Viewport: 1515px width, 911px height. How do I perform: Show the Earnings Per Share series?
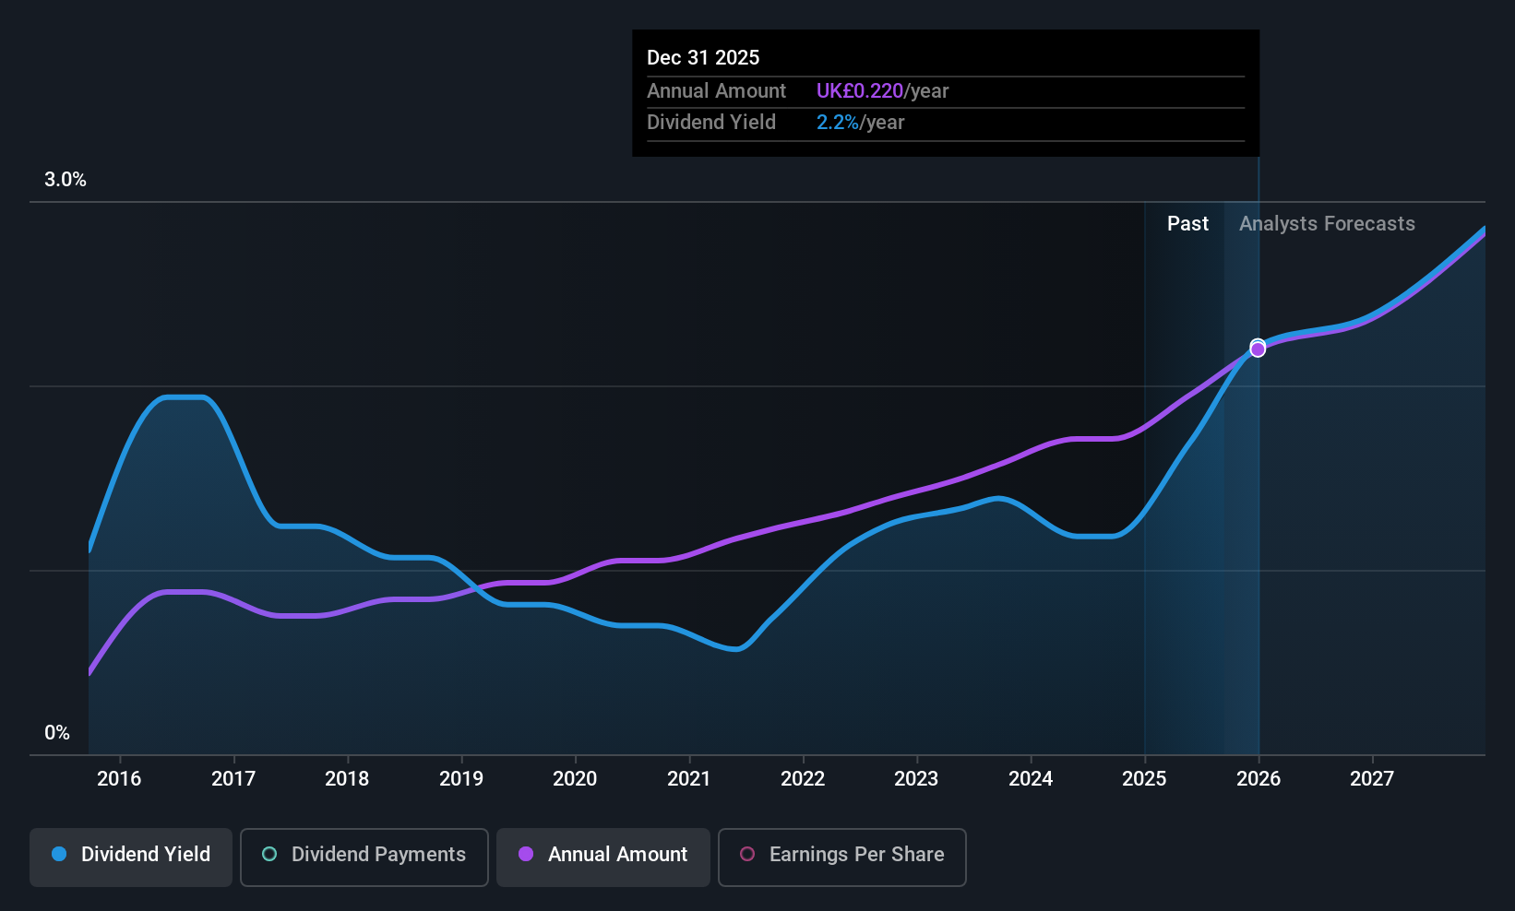[842, 857]
